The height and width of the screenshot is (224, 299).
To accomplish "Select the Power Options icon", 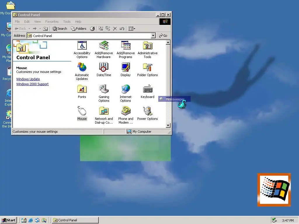I will (147, 113).
